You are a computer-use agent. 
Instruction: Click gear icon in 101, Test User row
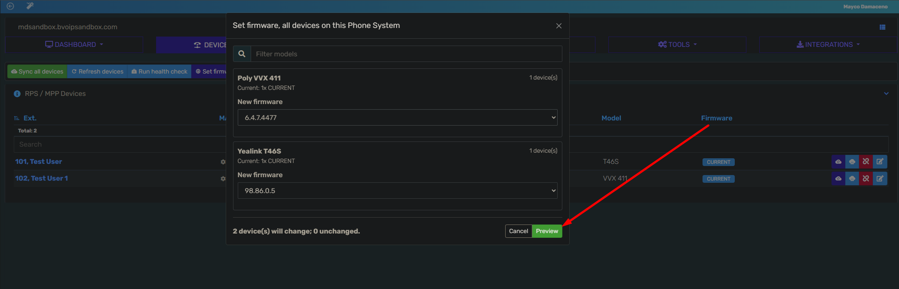point(223,162)
